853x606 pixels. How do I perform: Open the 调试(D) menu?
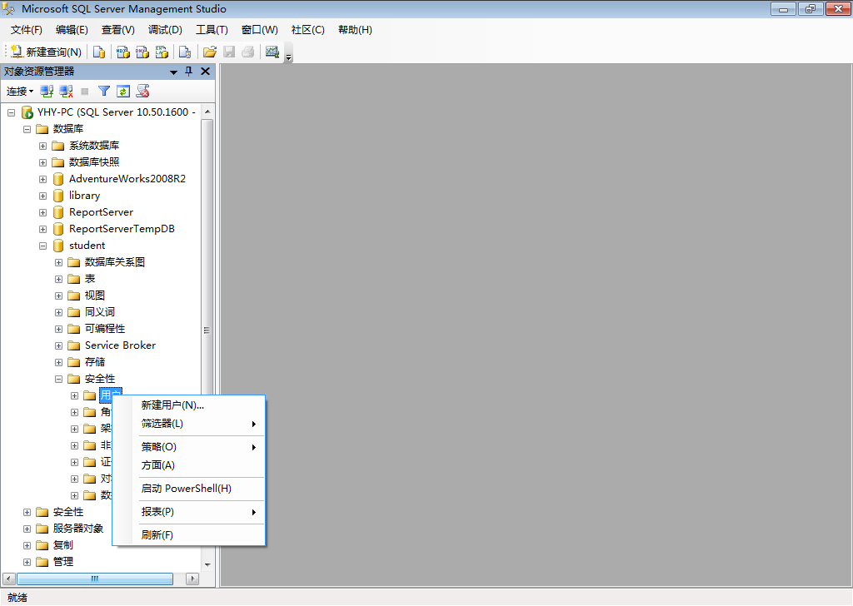point(165,30)
